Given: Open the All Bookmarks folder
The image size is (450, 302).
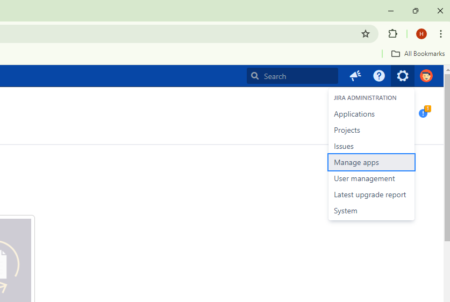Looking at the screenshot, I should point(418,54).
